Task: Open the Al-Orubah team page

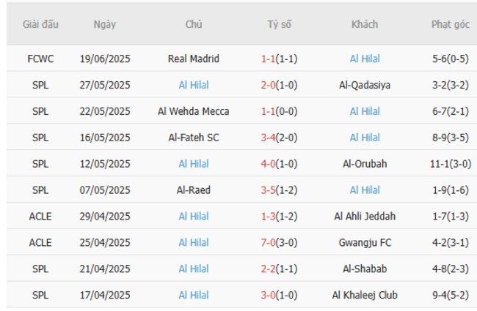Action: 365,164
